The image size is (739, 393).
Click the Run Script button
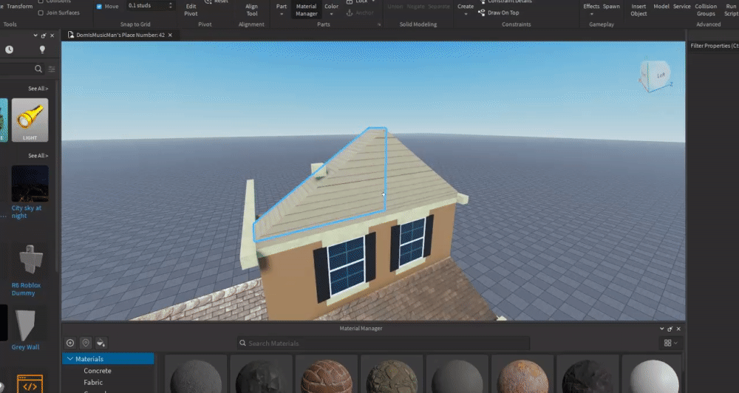pos(731,10)
